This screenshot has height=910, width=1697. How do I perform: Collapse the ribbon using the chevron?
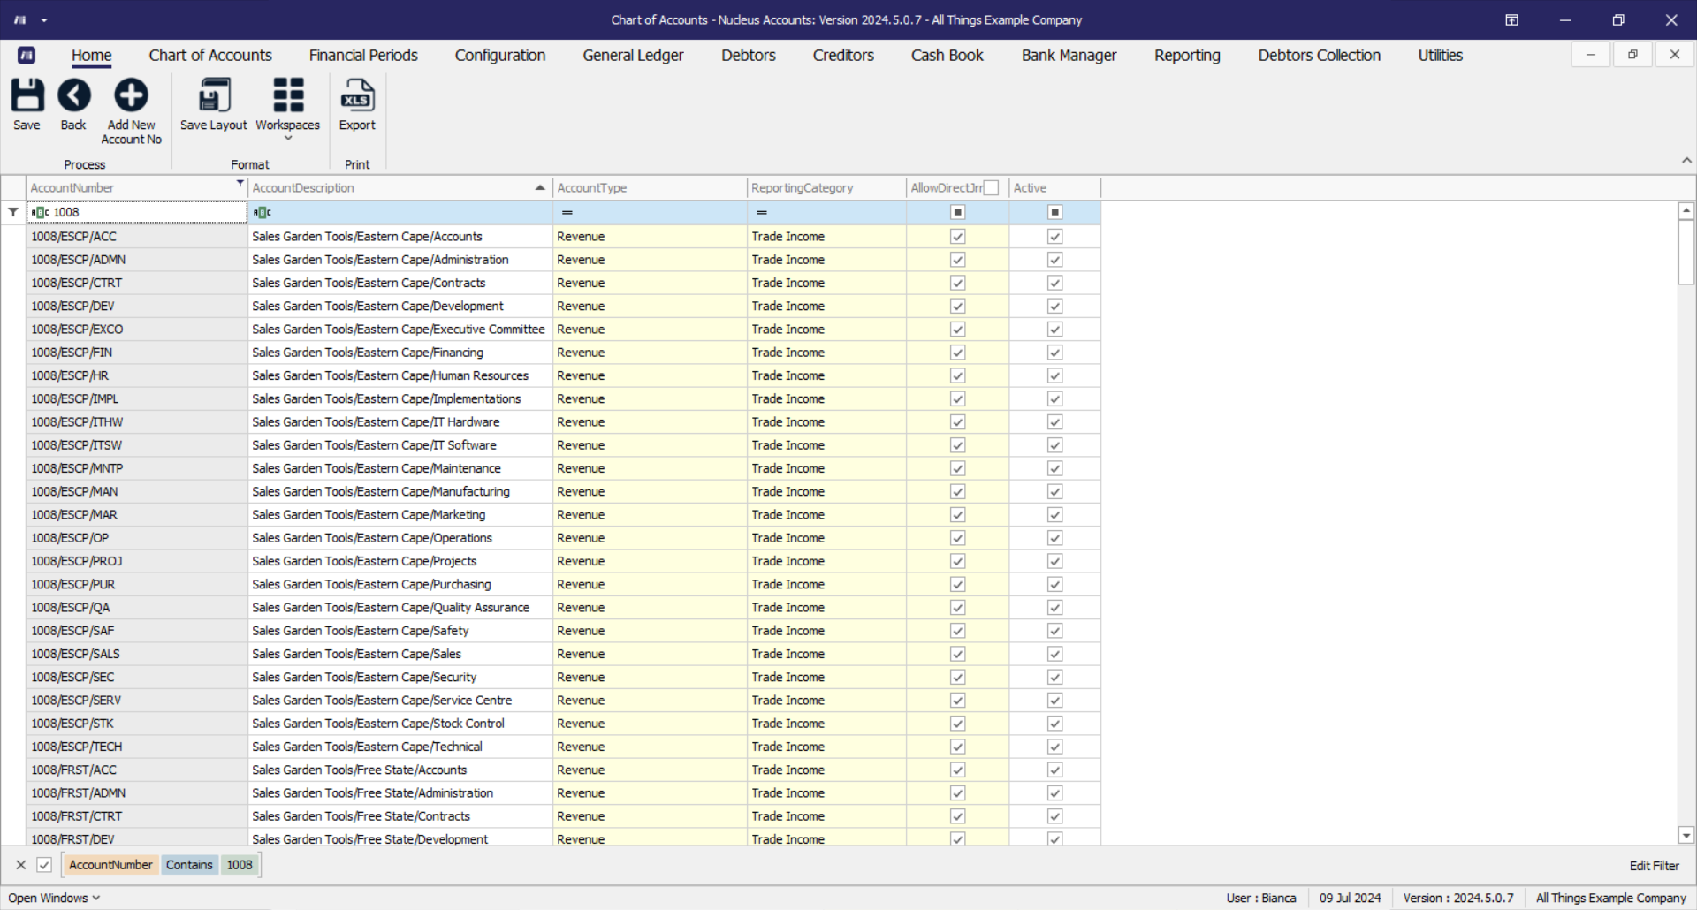click(1686, 161)
